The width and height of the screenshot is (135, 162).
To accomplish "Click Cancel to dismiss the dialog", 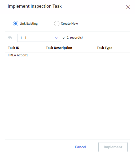I will [x=80, y=147].
